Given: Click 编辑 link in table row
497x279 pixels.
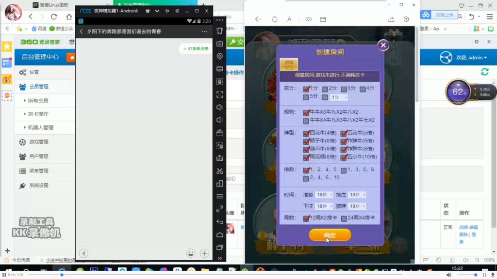Looking at the screenshot, I should (474, 227).
